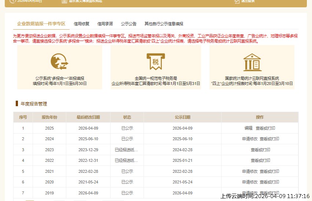
Task: Click publication date 2021-05-24 in 2020 row
Action: (182, 182)
